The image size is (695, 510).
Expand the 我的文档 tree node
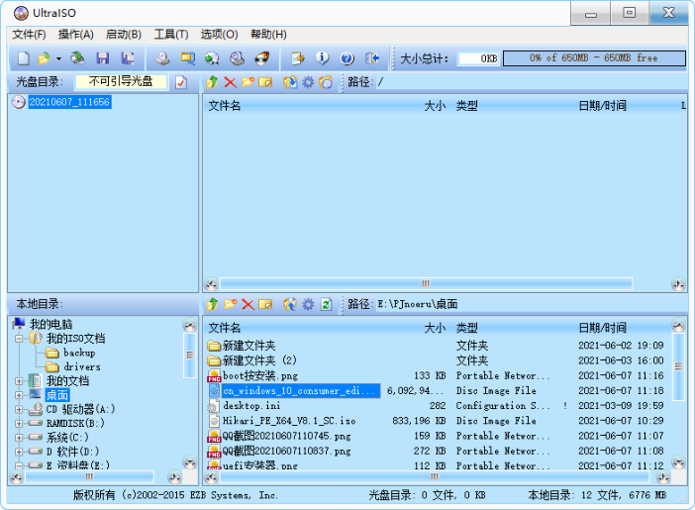tap(19, 381)
